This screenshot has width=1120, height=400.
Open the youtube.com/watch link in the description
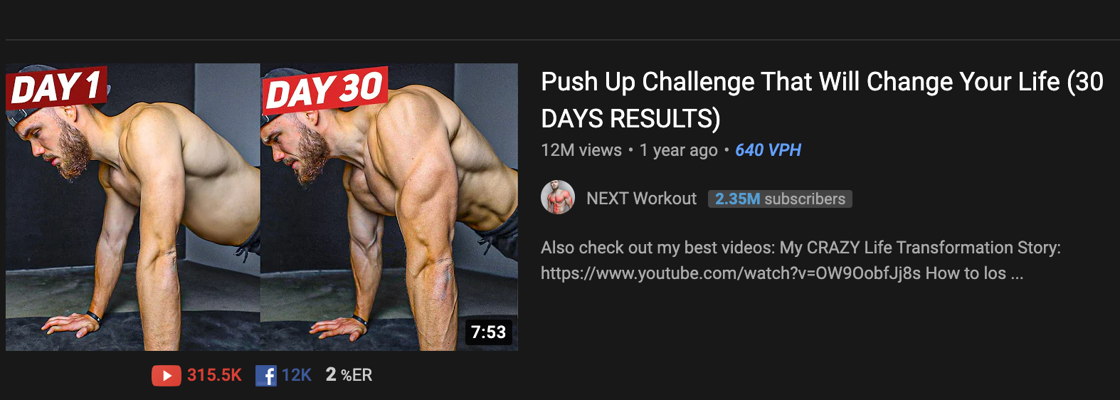[730, 273]
